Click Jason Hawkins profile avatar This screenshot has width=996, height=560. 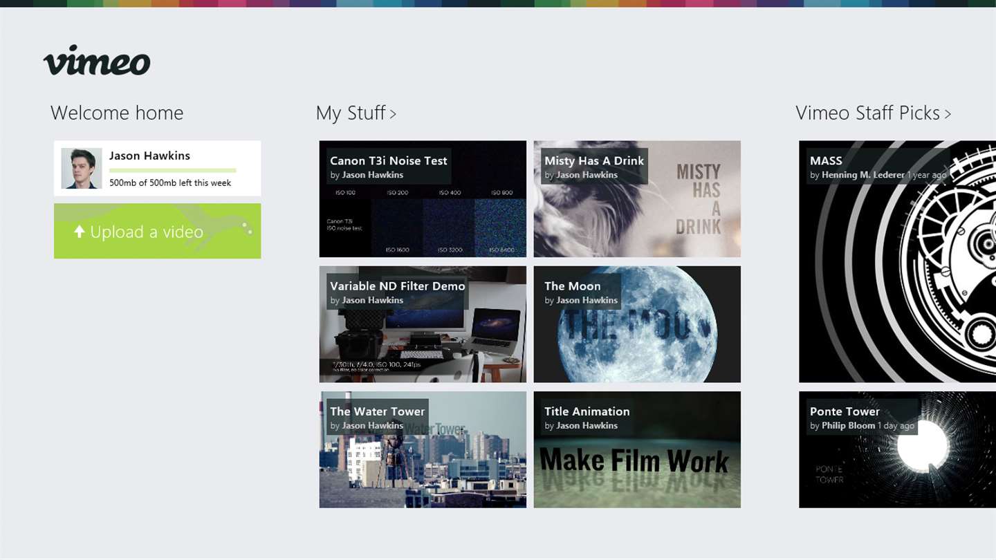point(82,168)
